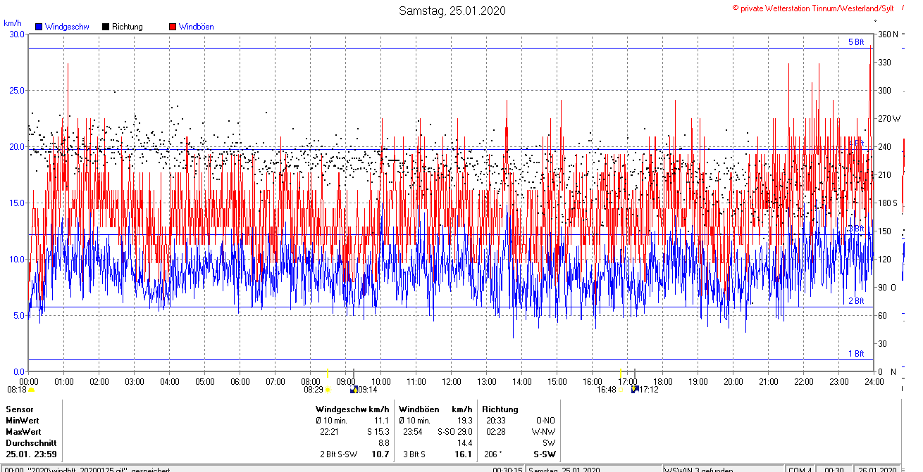Click the blue Windgeschw legend swatch
This screenshot has width=923, height=472.
point(39,27)
